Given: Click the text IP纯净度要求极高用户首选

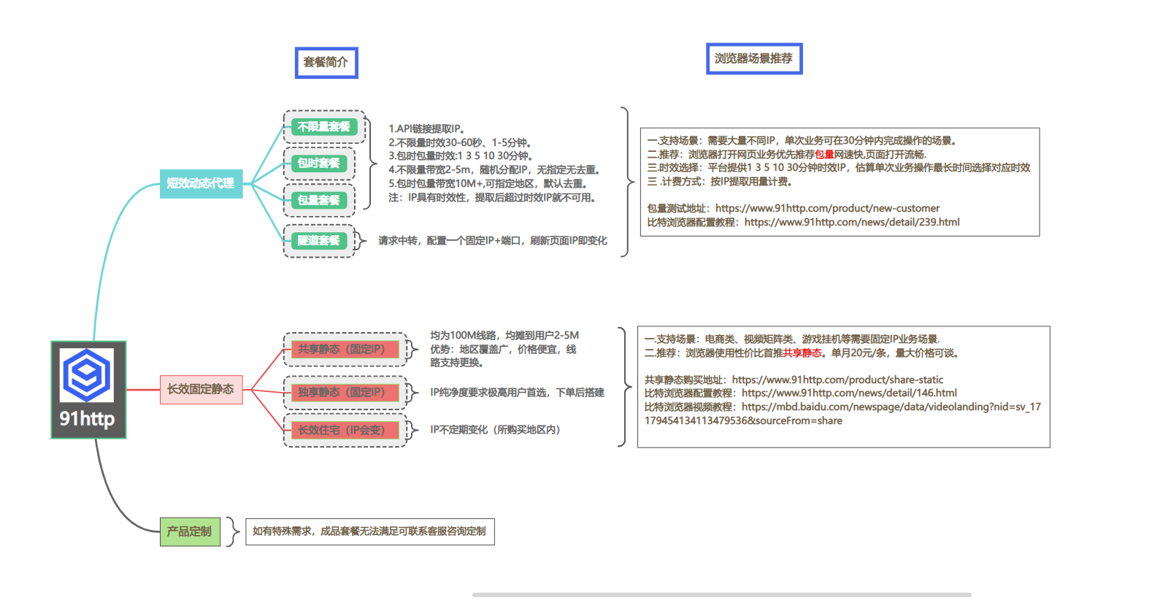Looking at the screenshot, I should 488,393.
